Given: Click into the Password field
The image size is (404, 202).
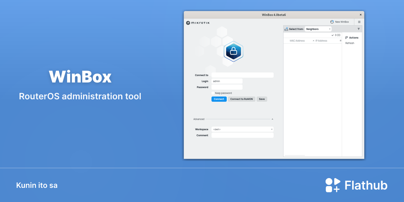Looking at the screenshot, I should tap(227, 87).
